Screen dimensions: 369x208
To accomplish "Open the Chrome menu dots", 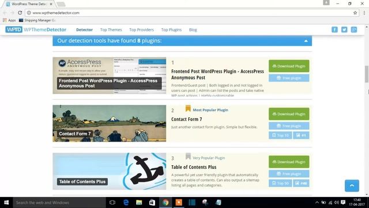I will (364, 13).
